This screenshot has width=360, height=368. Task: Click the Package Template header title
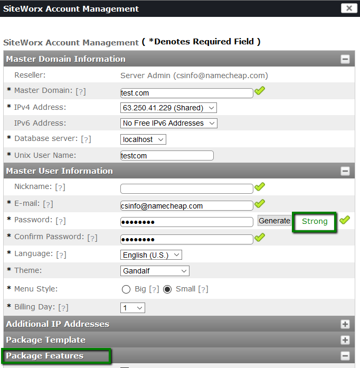coord(46,340)
